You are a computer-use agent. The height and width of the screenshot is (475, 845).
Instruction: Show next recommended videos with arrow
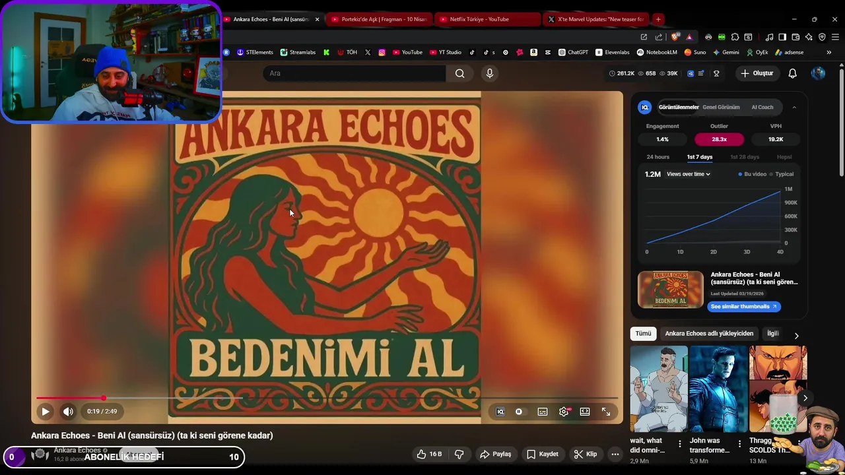coord(805,398)
